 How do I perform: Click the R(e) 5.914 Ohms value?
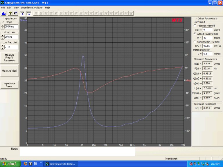click(x=207, y=63)
